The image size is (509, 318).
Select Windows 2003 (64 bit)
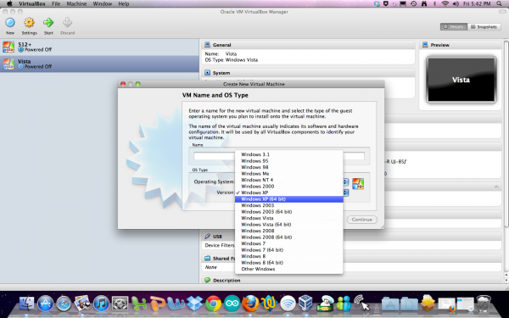click(x=289, y=211)
